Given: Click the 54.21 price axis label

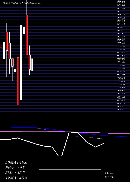Looking at the screenshot, I should click(121, 24).
